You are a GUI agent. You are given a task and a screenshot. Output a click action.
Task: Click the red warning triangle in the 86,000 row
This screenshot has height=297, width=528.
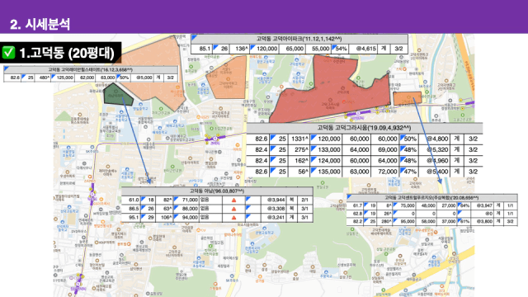233,209
